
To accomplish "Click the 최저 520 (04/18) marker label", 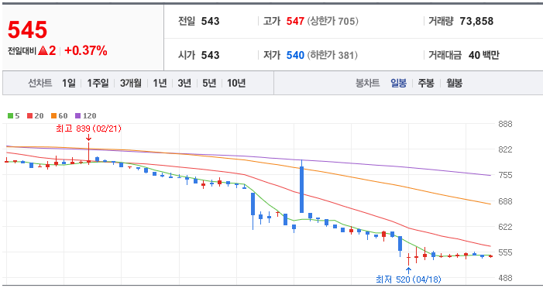I will coord(409,279).
